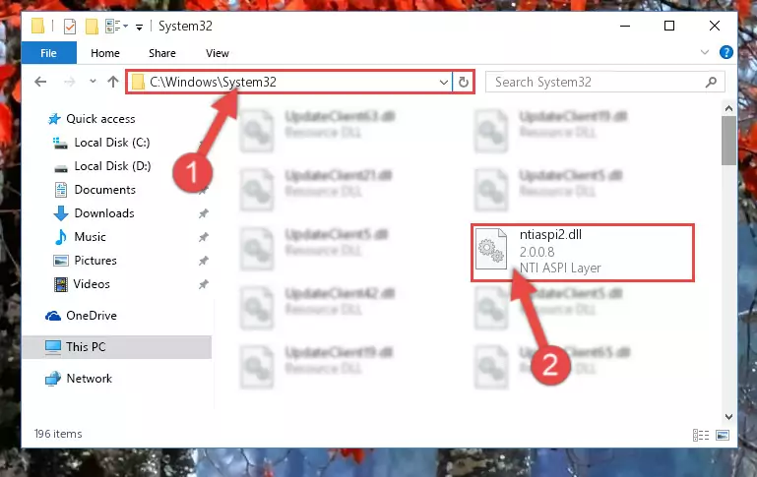Click the vertical scrollbar thumb
The image size is (757, 477).
[728, 141]
